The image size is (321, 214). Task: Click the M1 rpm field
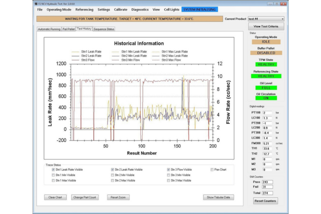click(x=267, y=159)
